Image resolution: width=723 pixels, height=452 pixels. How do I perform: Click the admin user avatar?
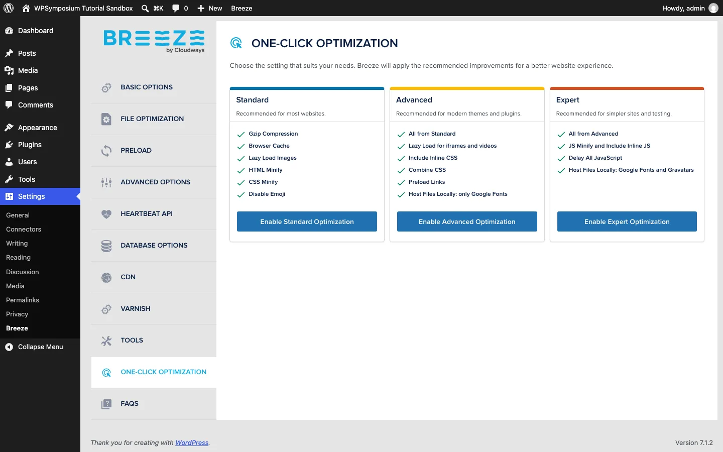(713, 8)
